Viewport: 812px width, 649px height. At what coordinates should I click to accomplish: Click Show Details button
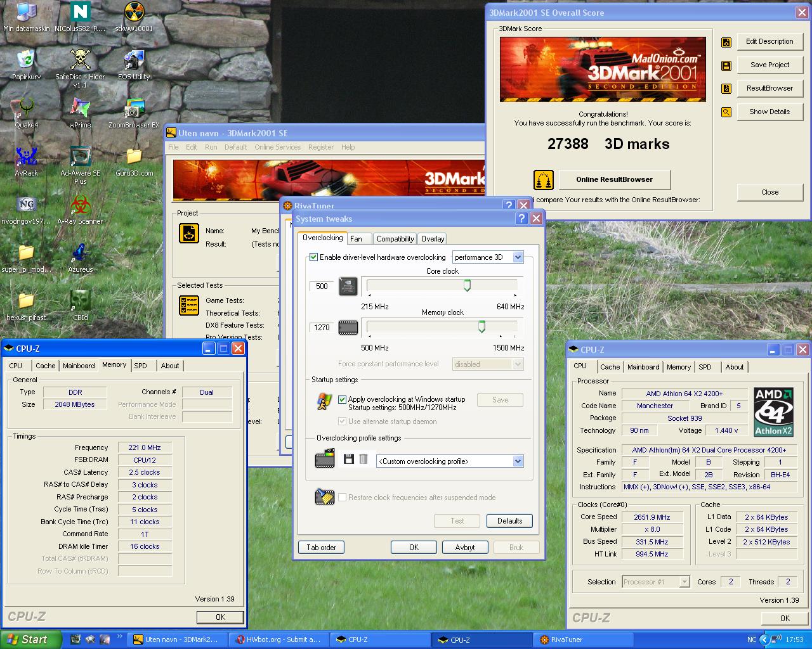click(769, 112)
